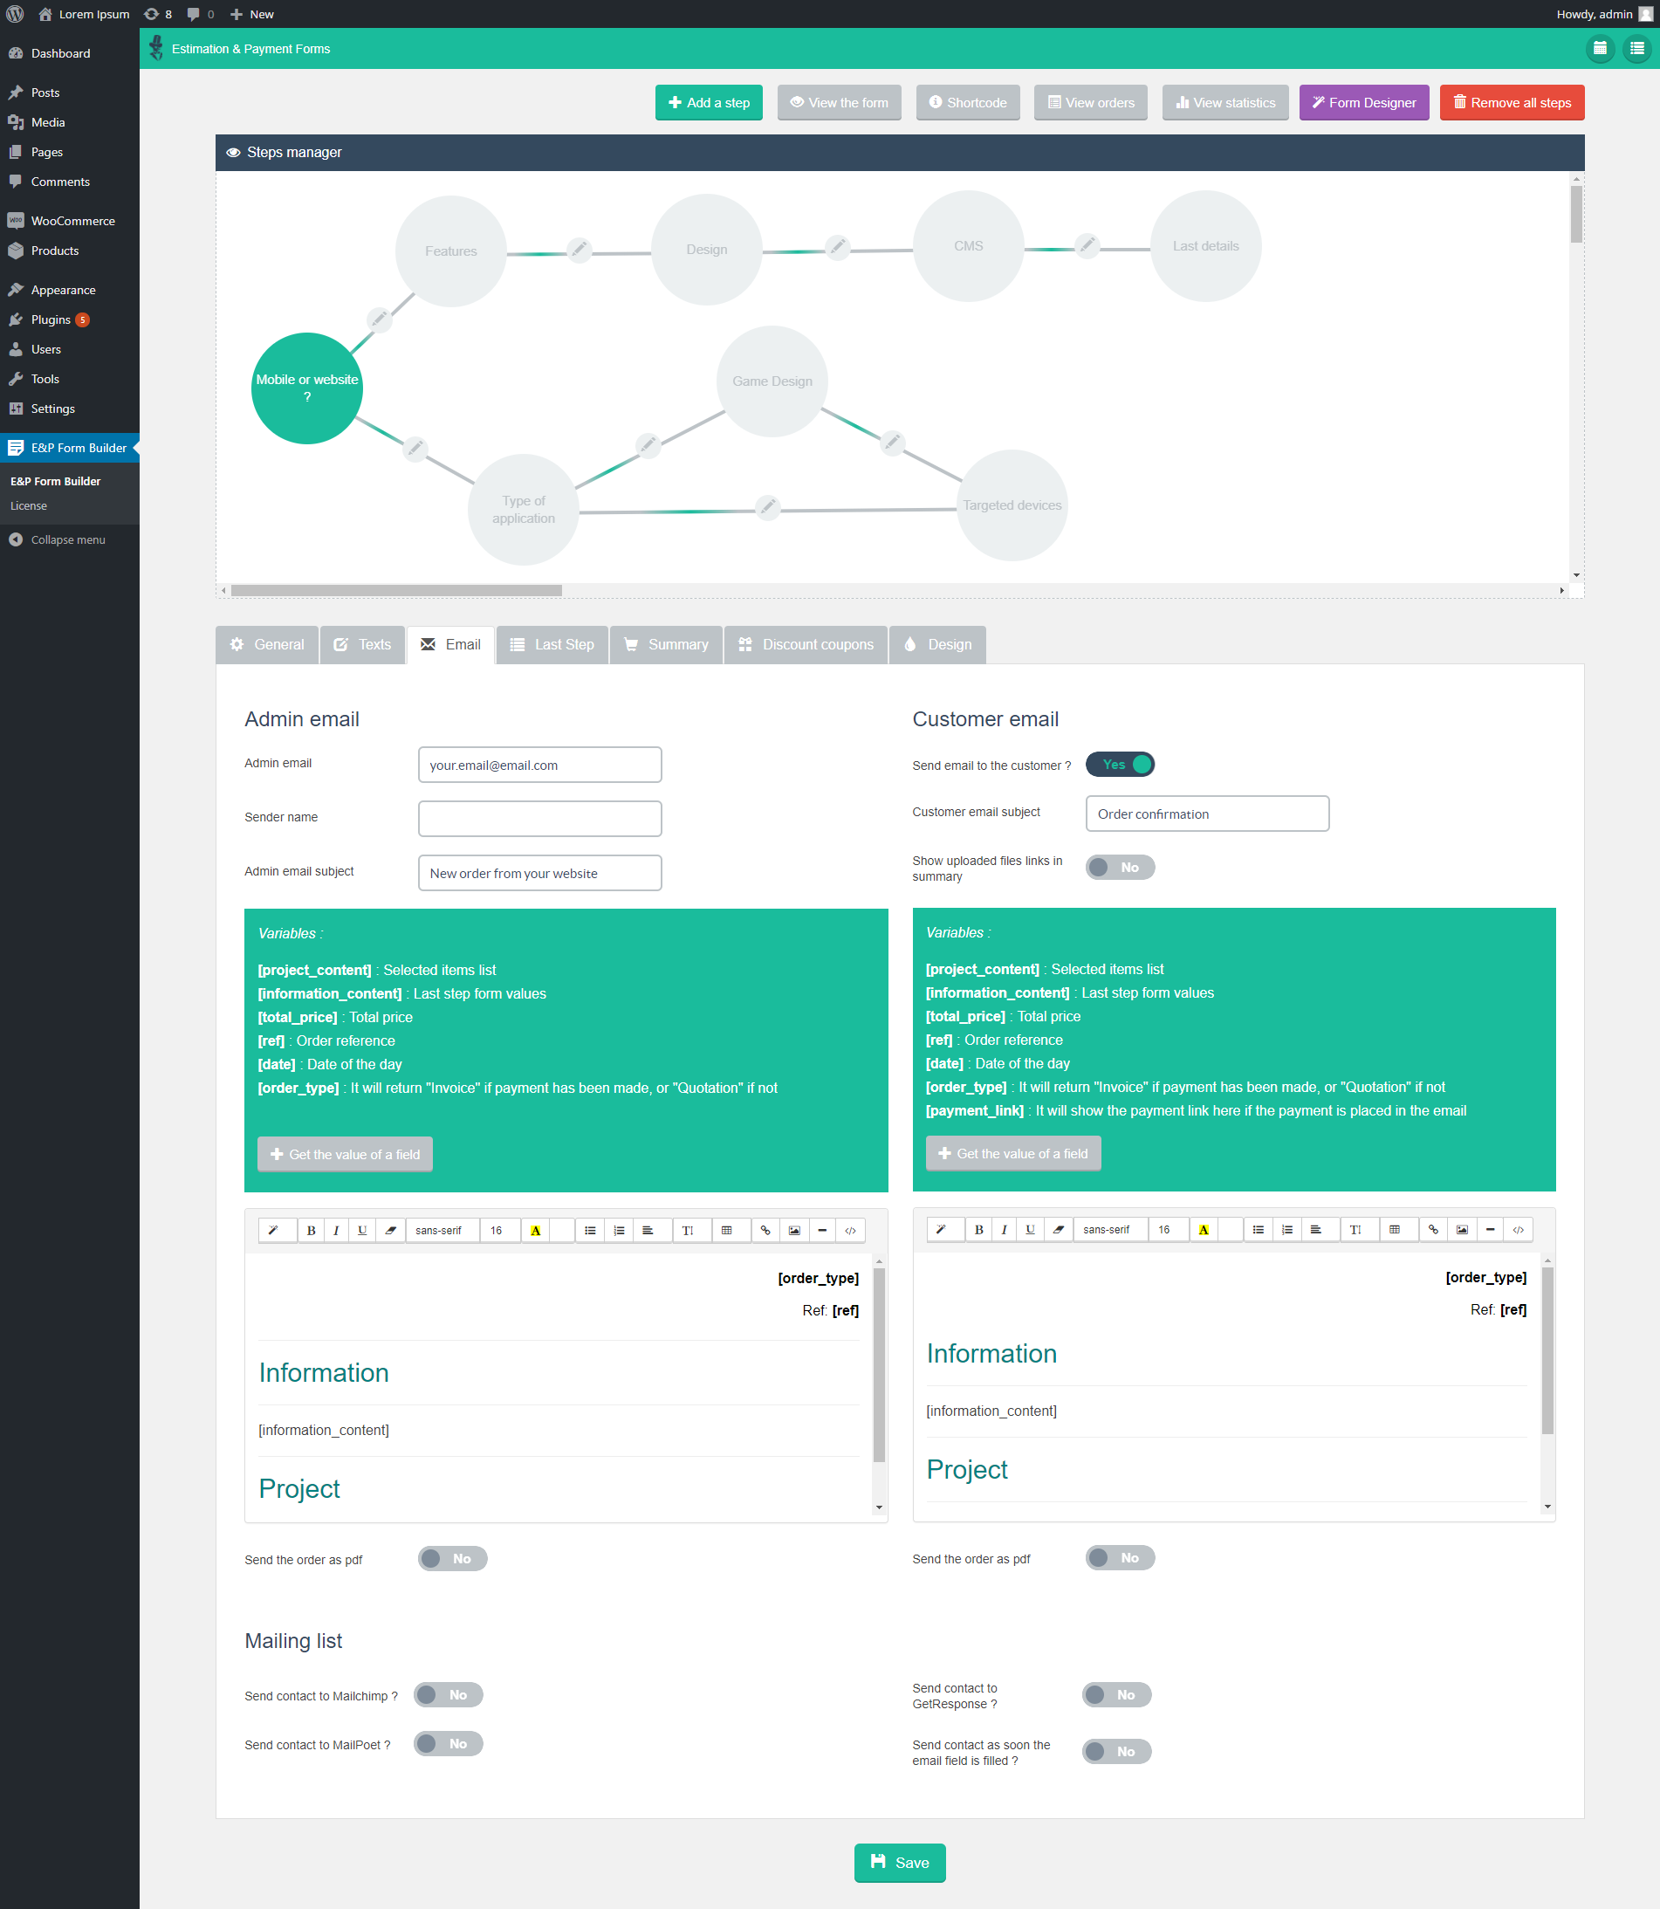
Task: Click the code view icon in customer email toolbar
Action: click(x=1519, y=1229)
